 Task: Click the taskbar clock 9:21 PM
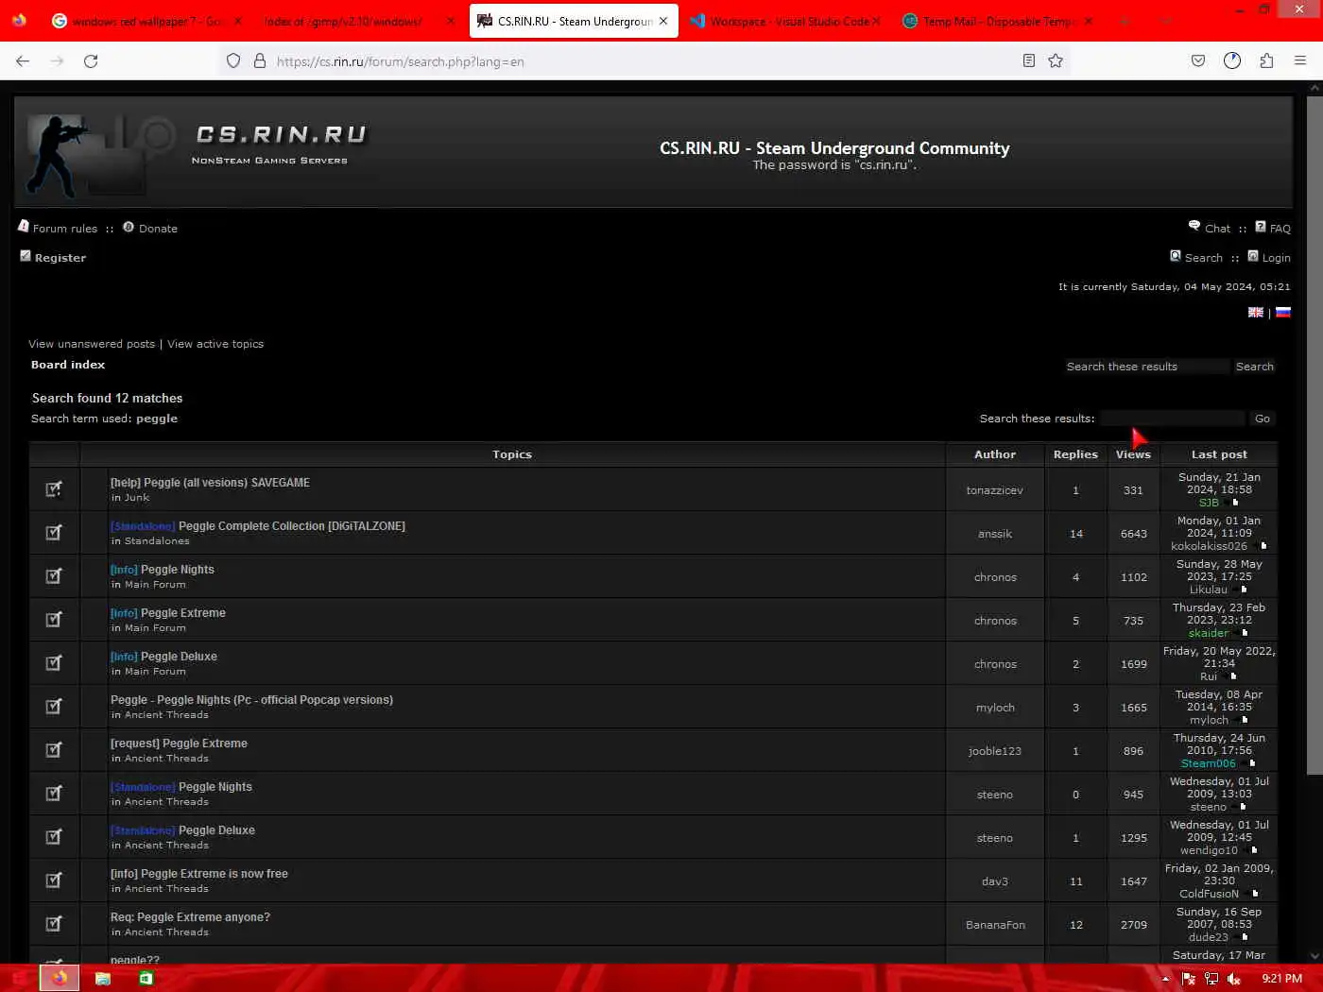point(1281,979)
